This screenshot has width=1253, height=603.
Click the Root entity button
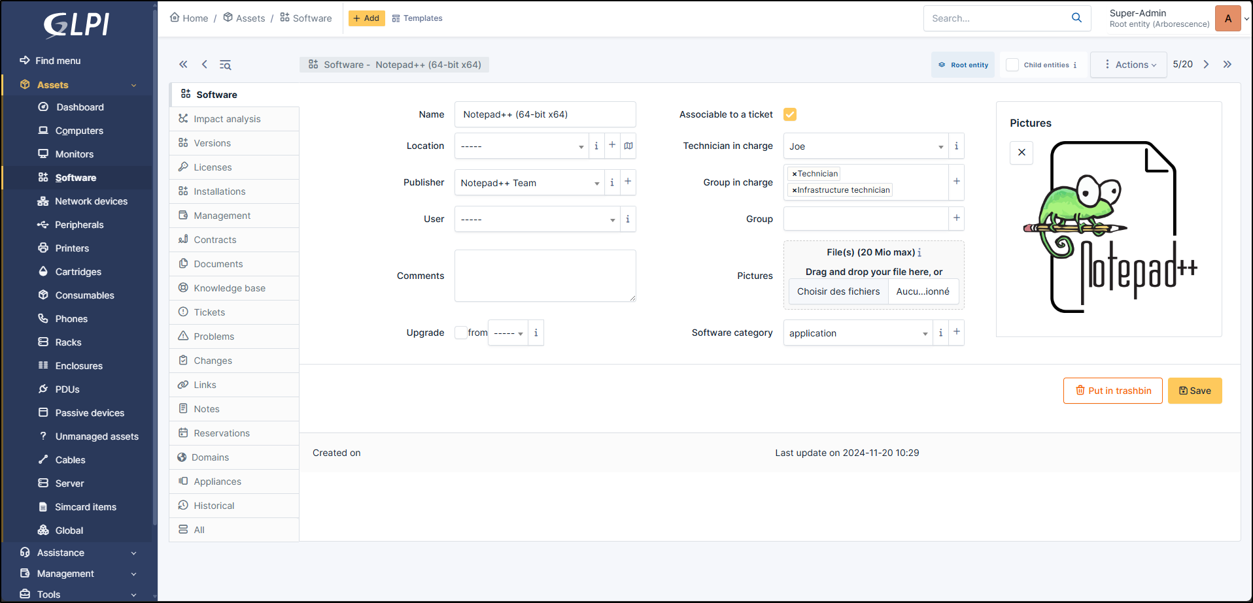coord(963,65)
